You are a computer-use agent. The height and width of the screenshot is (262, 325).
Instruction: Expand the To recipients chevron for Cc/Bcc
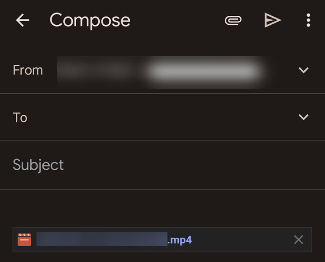coord(304,117)
